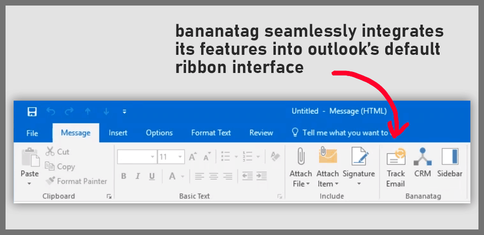Open the Format Text tab
This screenshot has height=235, width=484.
coord(211,133)
